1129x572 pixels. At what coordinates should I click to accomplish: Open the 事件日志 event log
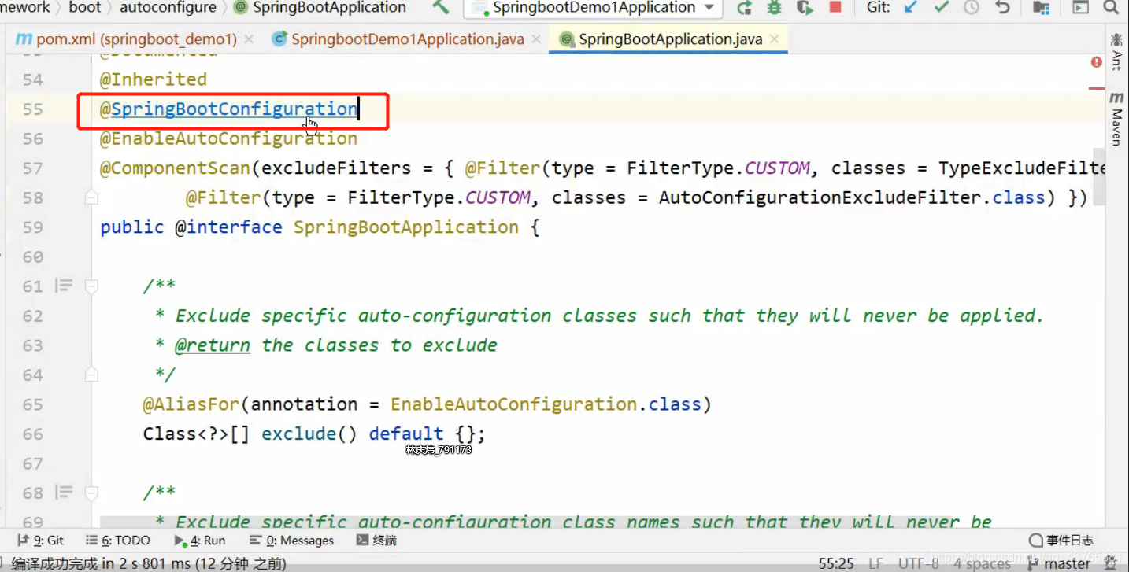point(1061,541)
